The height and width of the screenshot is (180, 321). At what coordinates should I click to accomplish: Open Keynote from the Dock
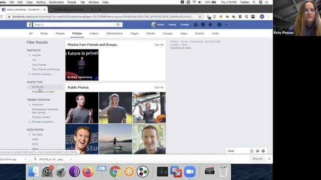pyautogui.click(x=101, y=171)
